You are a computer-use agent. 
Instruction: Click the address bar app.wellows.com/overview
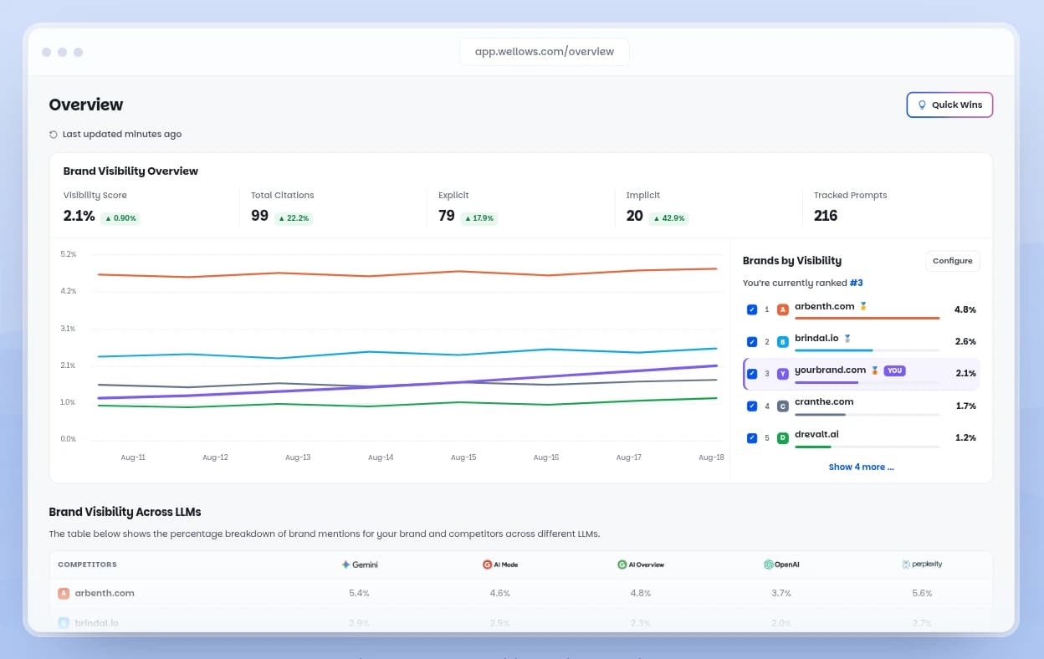pyautogui.click(x=545, y=51)
